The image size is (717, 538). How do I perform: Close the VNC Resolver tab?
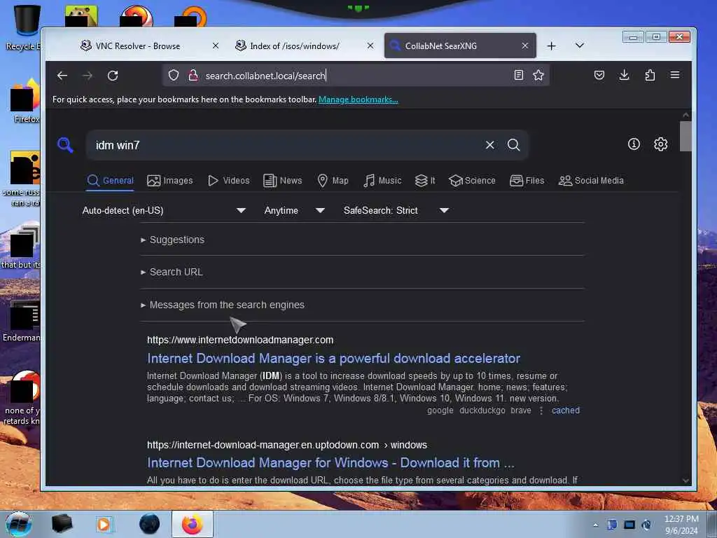216,46
